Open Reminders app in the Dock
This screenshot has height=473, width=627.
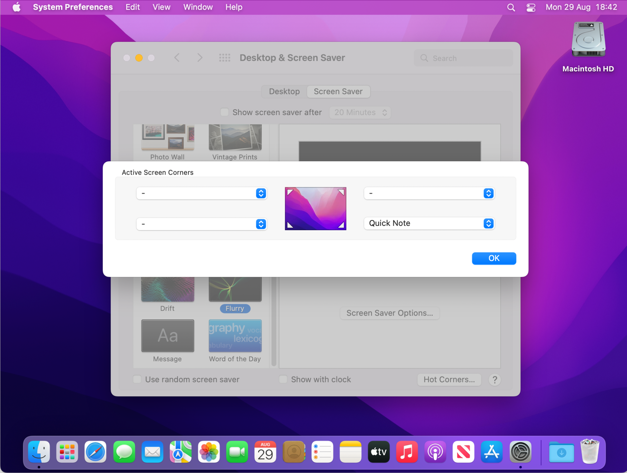(x=322, y=452)
